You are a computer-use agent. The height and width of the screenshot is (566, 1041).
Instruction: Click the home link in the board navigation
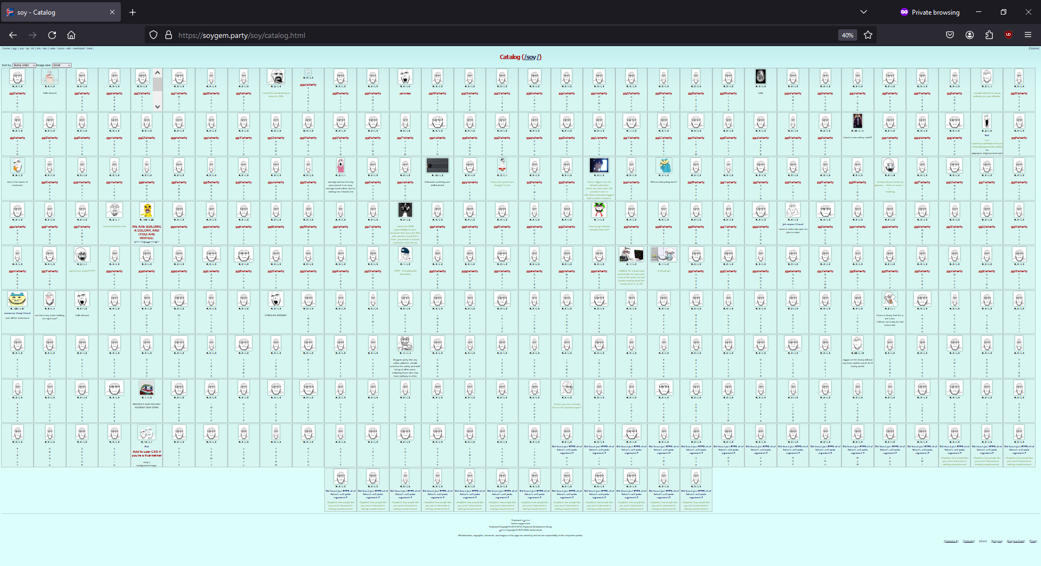click(x=7, y=48)
